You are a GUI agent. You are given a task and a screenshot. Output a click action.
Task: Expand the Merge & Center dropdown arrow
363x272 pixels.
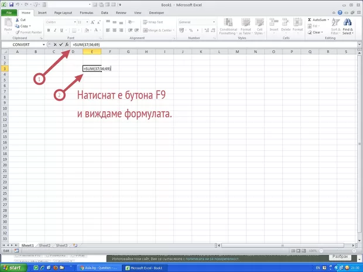pos(174,30)
